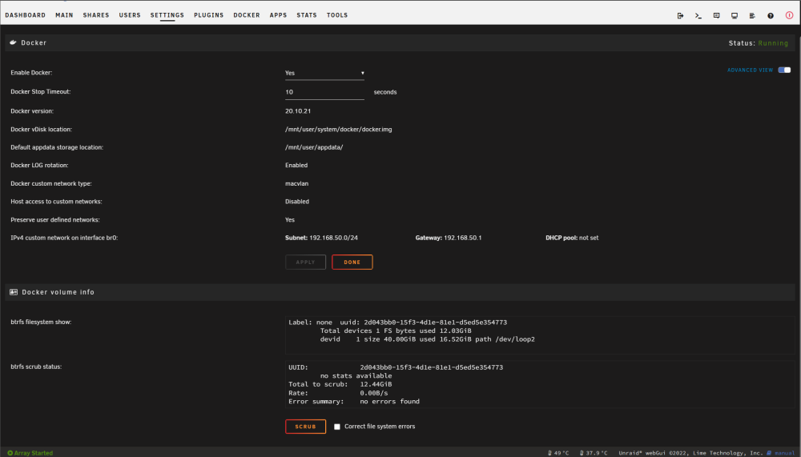Open the Enable Docker dropdown
Image resolution: width=801 pixels, height=457 pixels.
[324, 73]
